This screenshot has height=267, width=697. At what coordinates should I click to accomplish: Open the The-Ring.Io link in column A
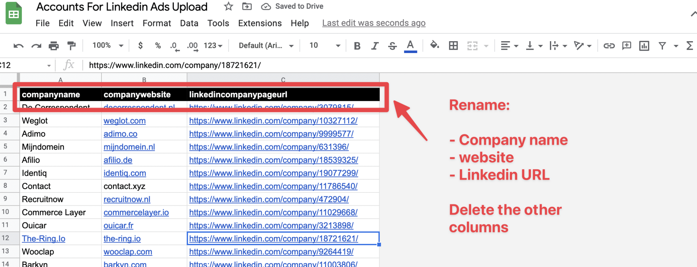tap(44, 238)
